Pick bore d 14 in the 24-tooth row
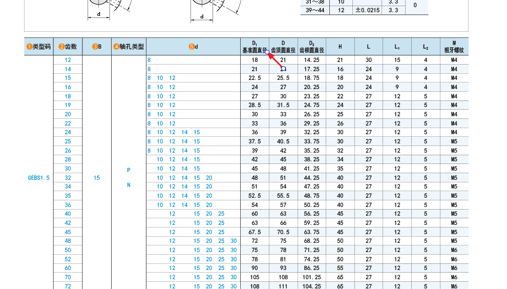This screenshot has height=289, width=507. click(x=184, y=132)
